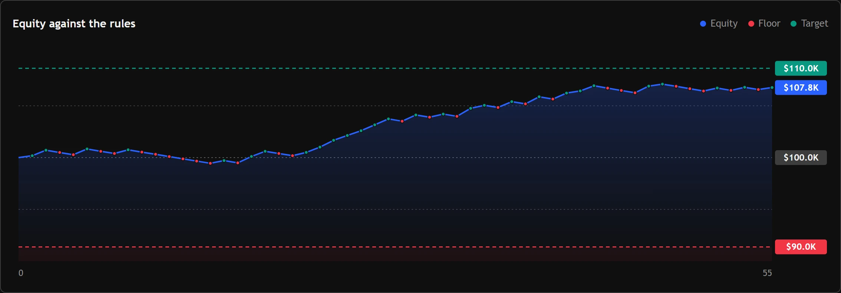The height and width of the screenshot is (293, 841).
Task: Toggle the Target legend item
Action: (x=809, y=24)
